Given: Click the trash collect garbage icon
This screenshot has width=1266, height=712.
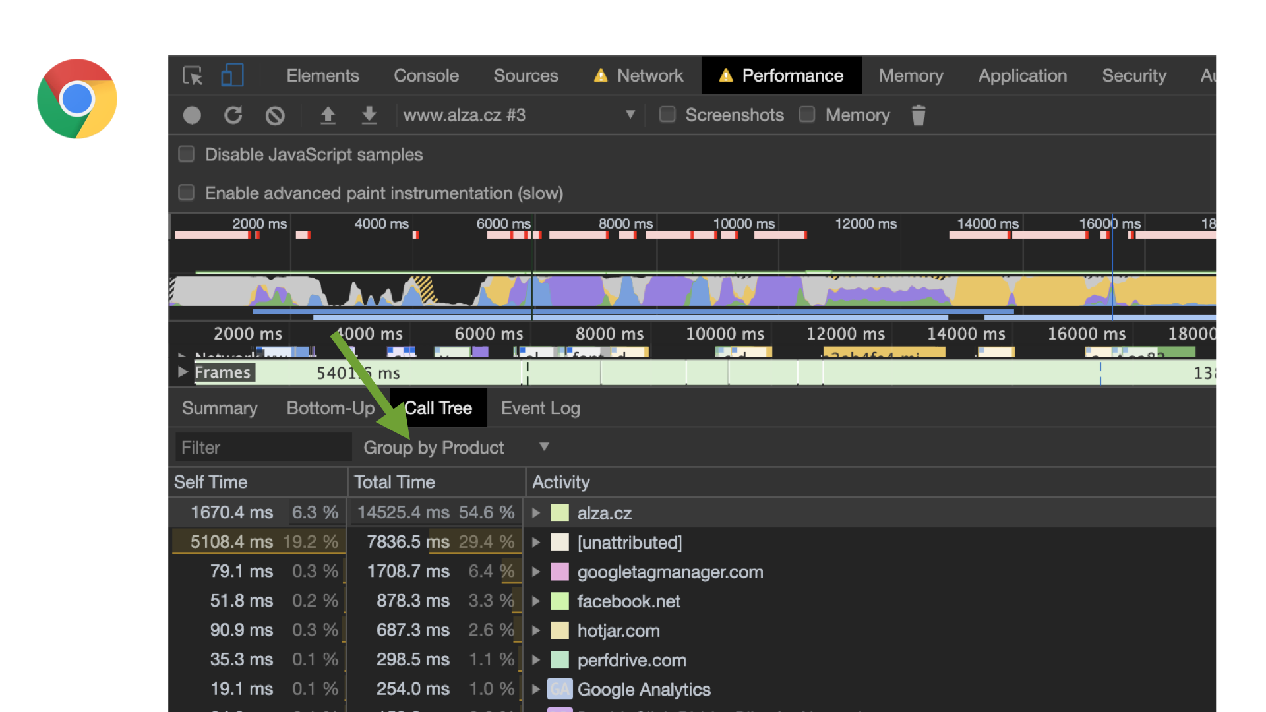Looking at the screenshot, I should pyautogui.click(x=919, y=115).
